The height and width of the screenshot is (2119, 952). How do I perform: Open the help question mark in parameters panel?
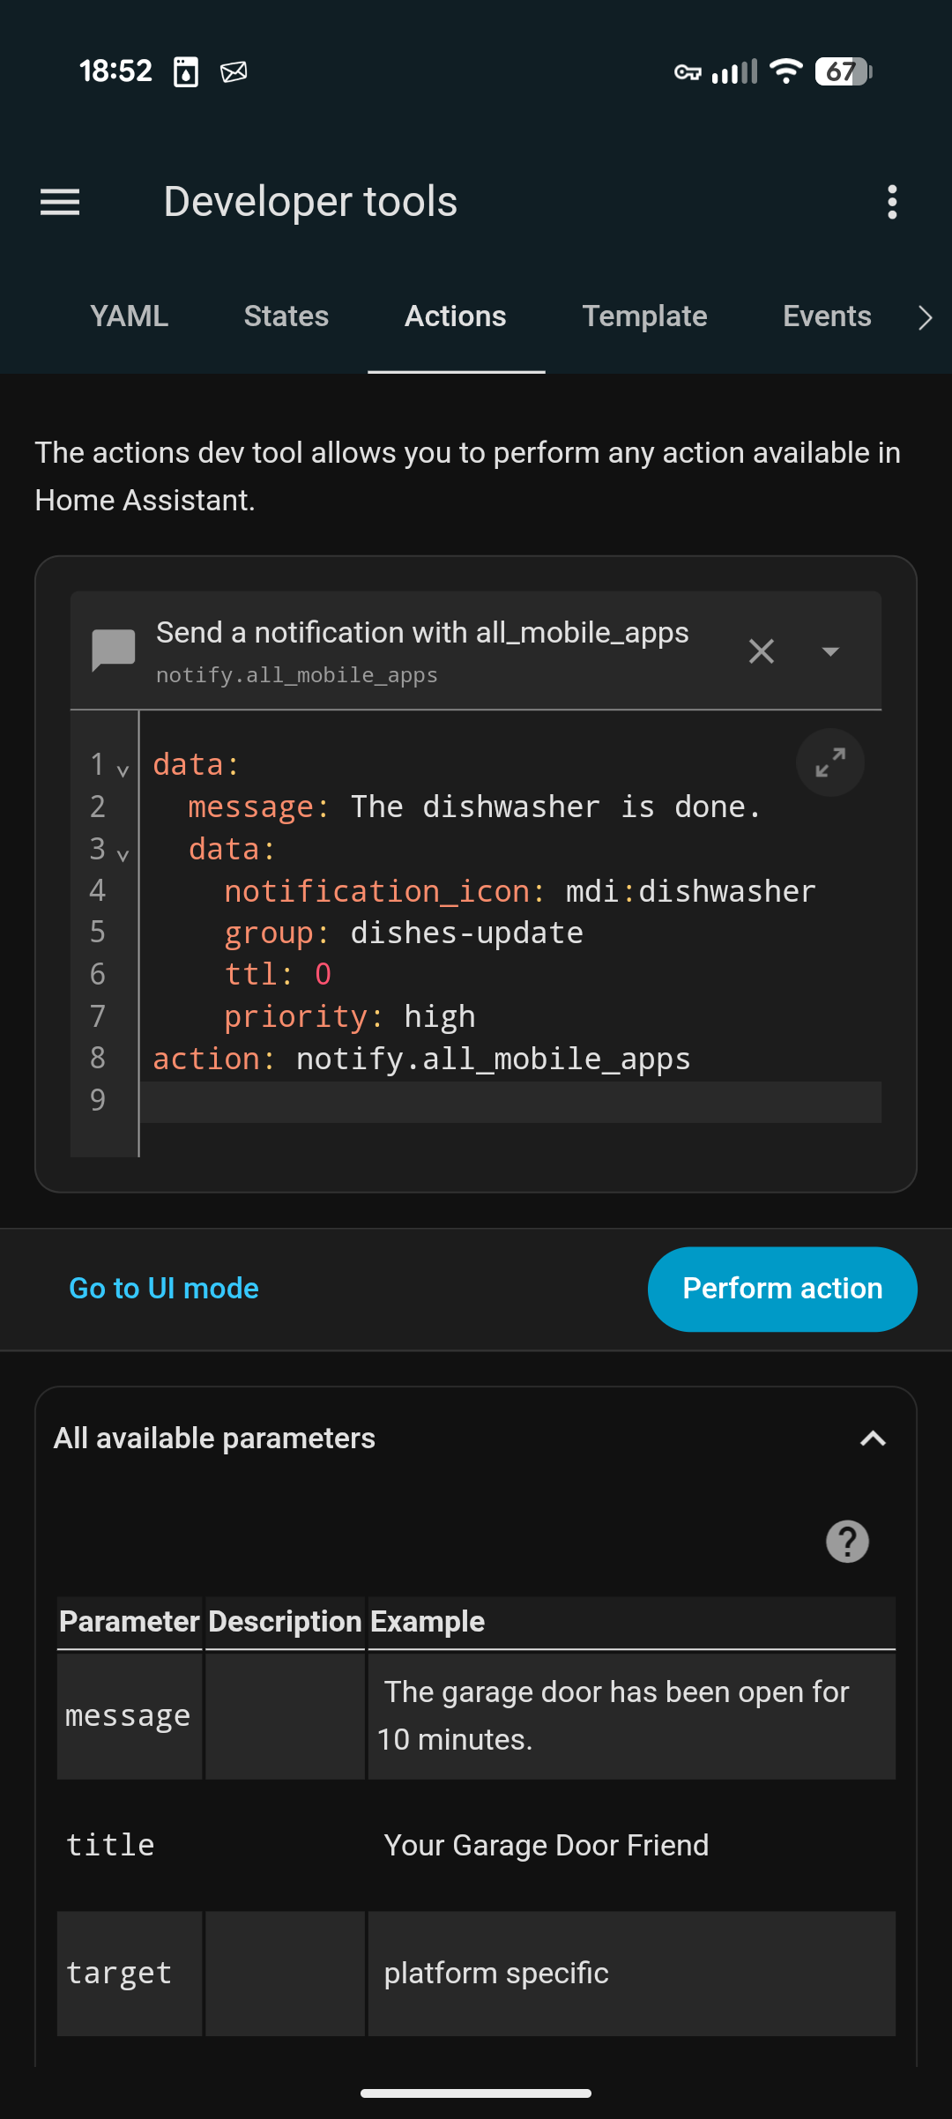(x=846, y=1541)
